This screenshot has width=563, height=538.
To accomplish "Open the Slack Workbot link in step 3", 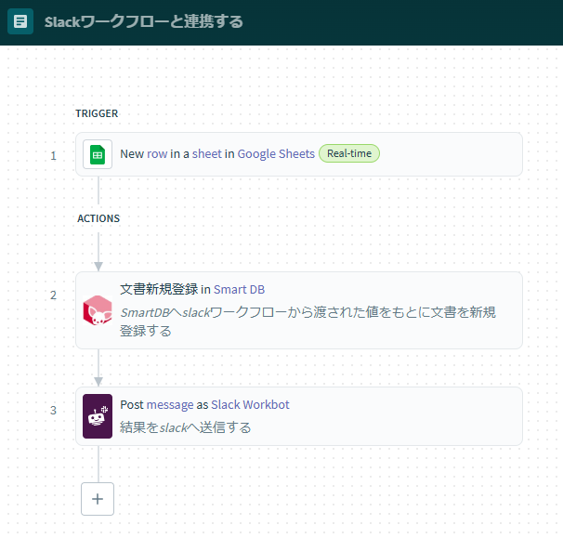I will click(250, 405).
